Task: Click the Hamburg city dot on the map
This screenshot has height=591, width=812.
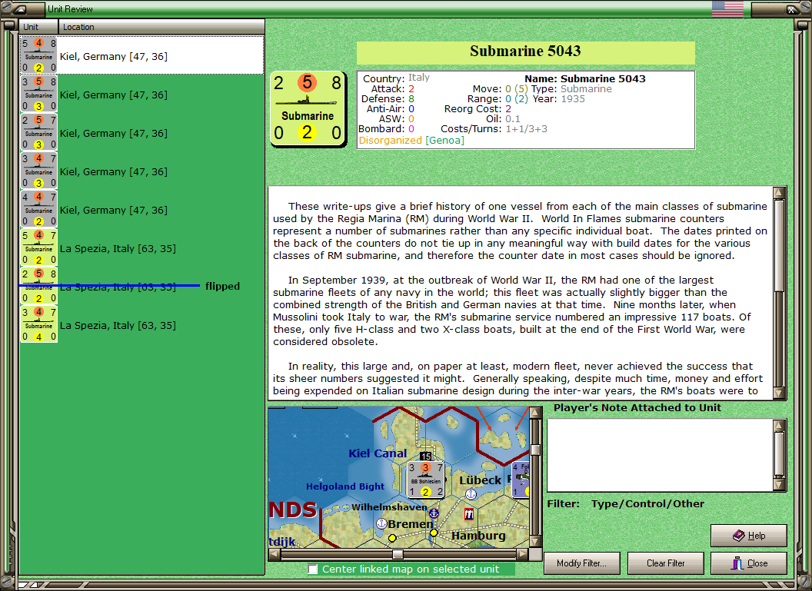Action: [x=434, y=533]
